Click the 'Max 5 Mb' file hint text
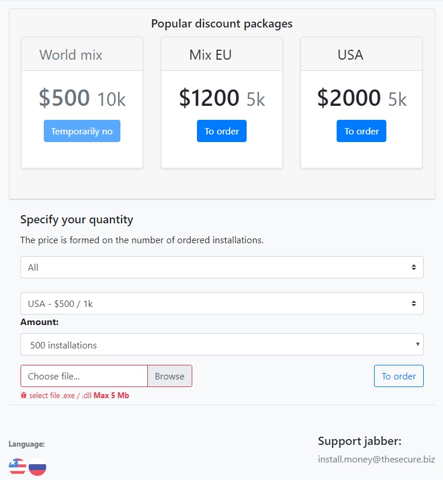 point(112,395)
